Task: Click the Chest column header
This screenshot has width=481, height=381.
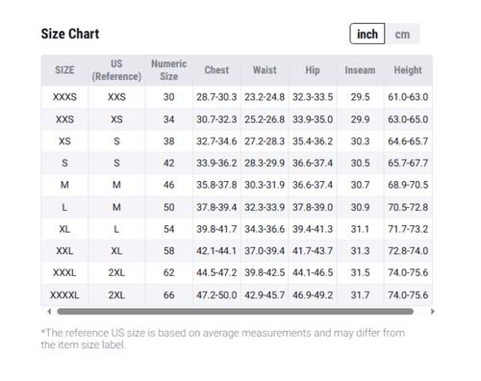Action: (216, 70)
